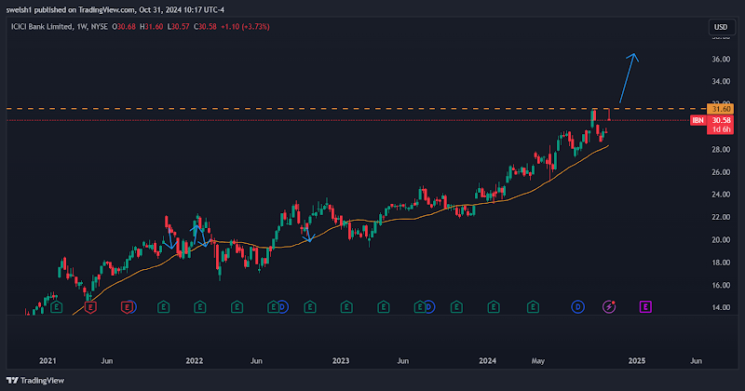Click the 2023 label on the time axis
745x391 pixels.
[341, 360]
